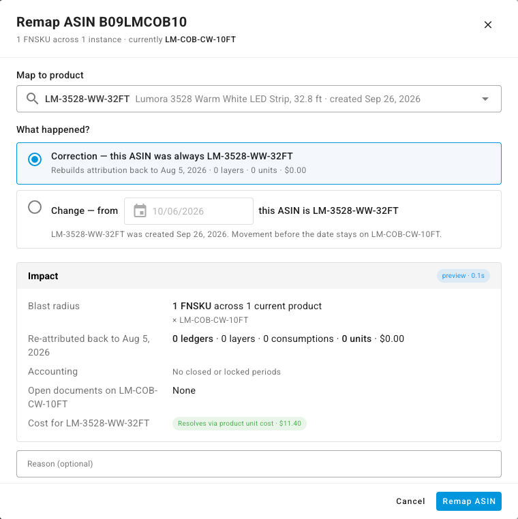Select the Change — from radio button

(35, 207)
